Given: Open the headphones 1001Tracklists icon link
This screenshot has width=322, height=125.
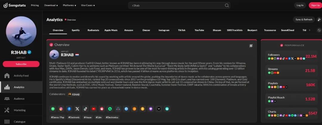Looking at the screenshot, I should (118, 109).
